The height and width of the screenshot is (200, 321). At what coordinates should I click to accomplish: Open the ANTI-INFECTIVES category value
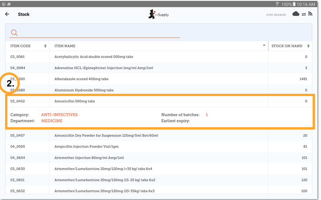[x=59, y=114]
